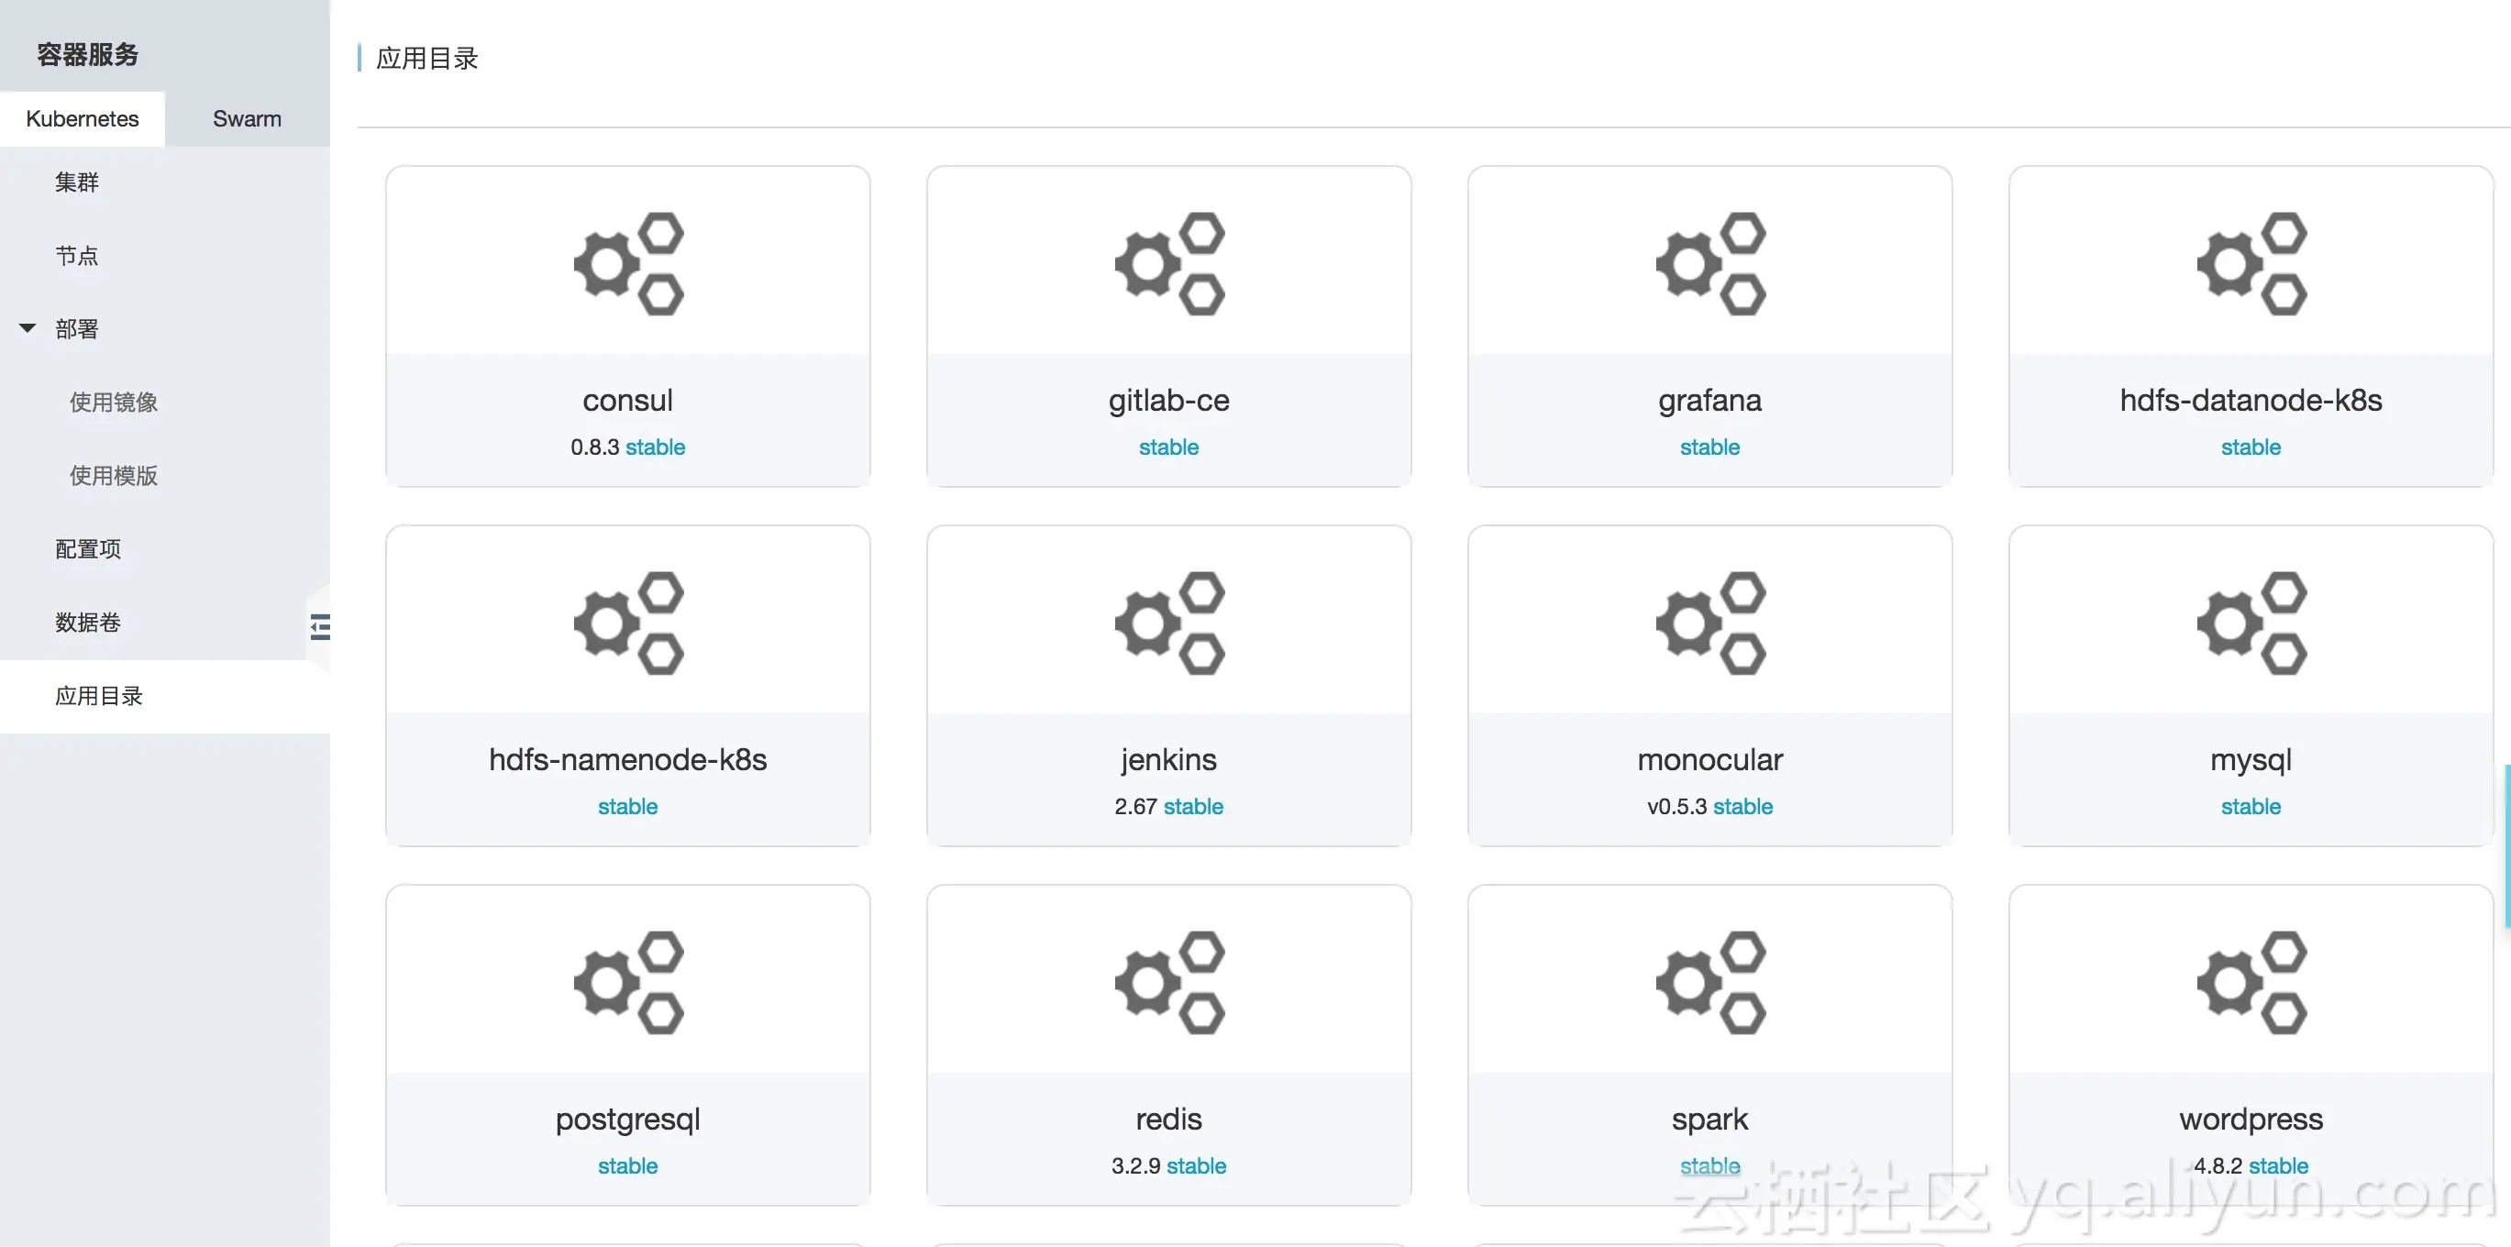Click the stable link under spark
2511x1247 pixels.
pyautogui.click(x=1709, y=1165)
